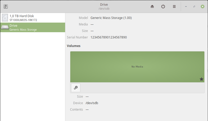Select the Generic Mass Storage drive entry

pyautogui.click(x=33, y=27)
